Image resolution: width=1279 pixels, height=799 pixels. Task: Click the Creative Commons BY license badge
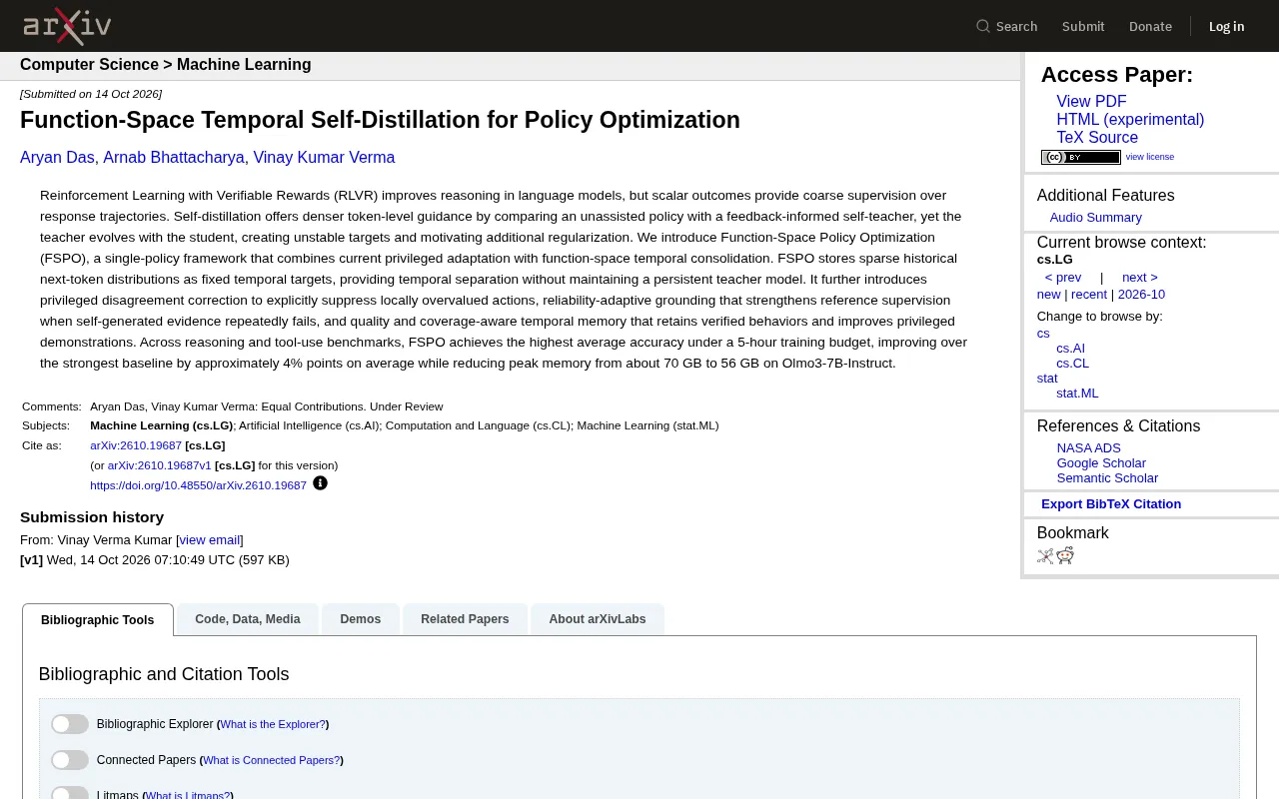click(1081, 157)
